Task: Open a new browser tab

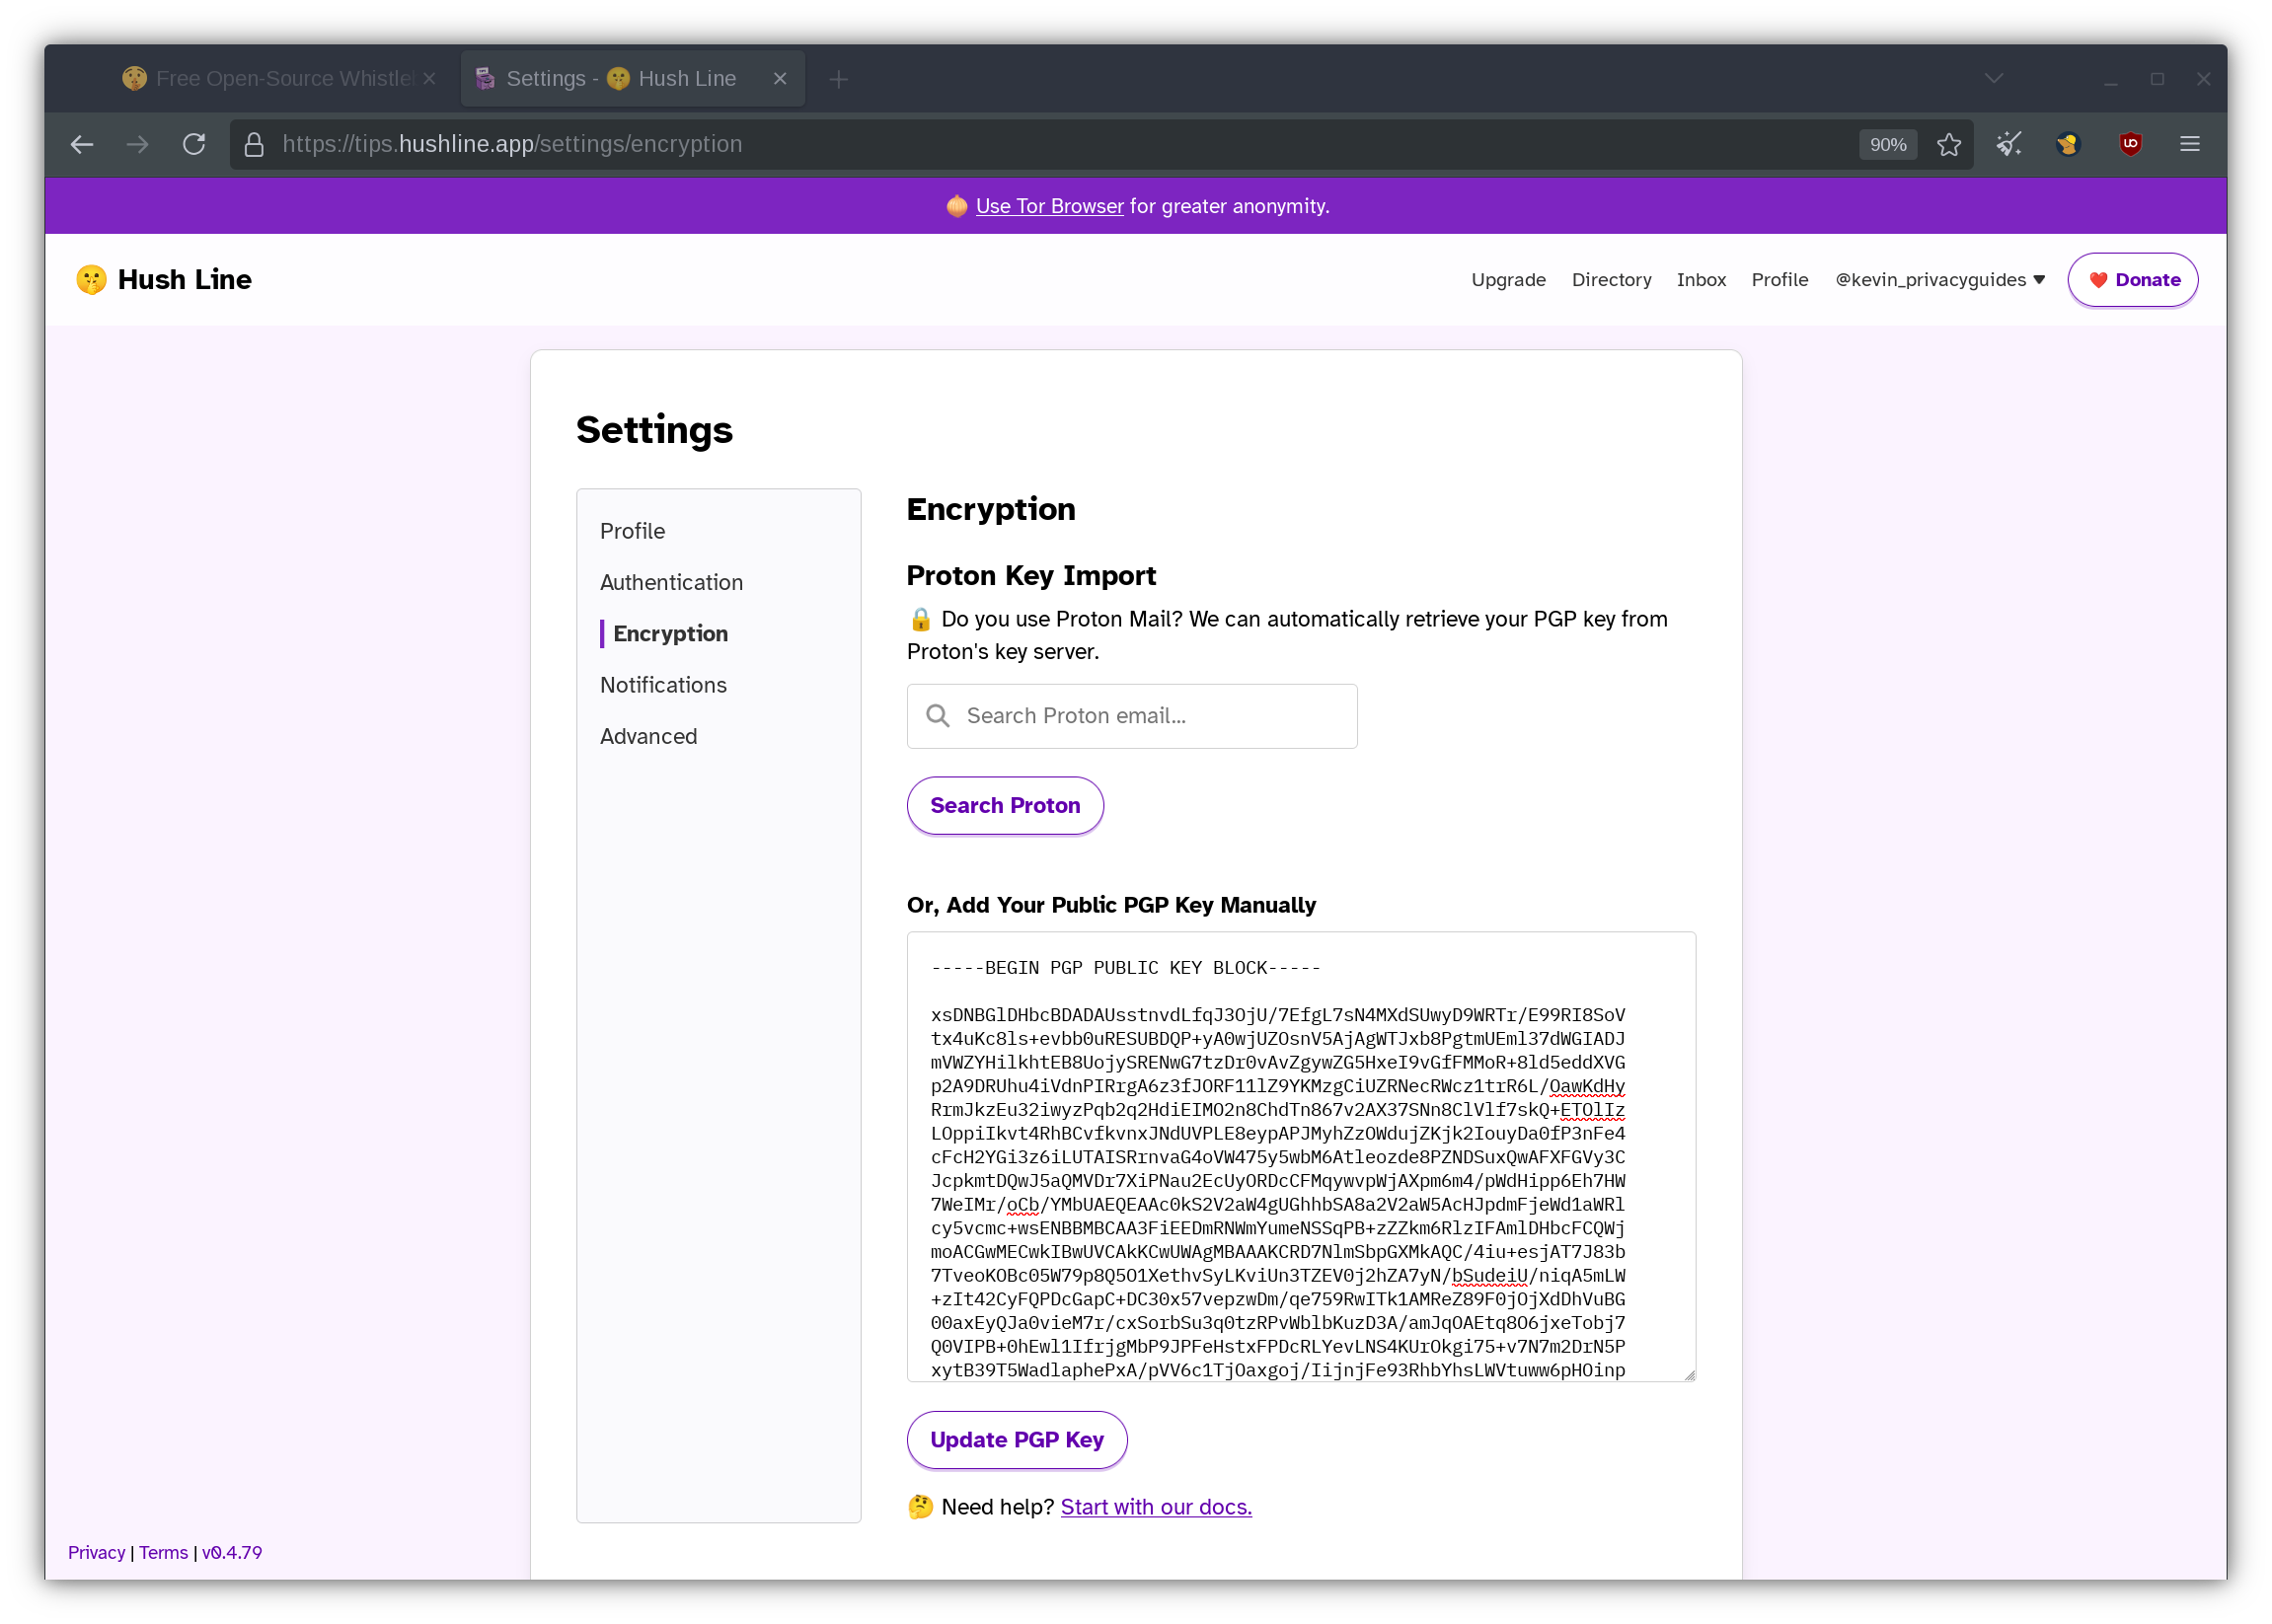Action: (838, 79)
